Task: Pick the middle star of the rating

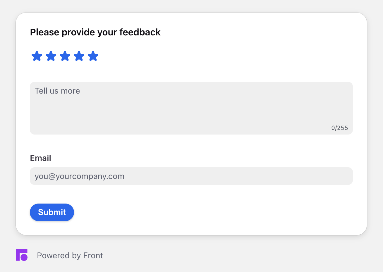Action: 65,56
